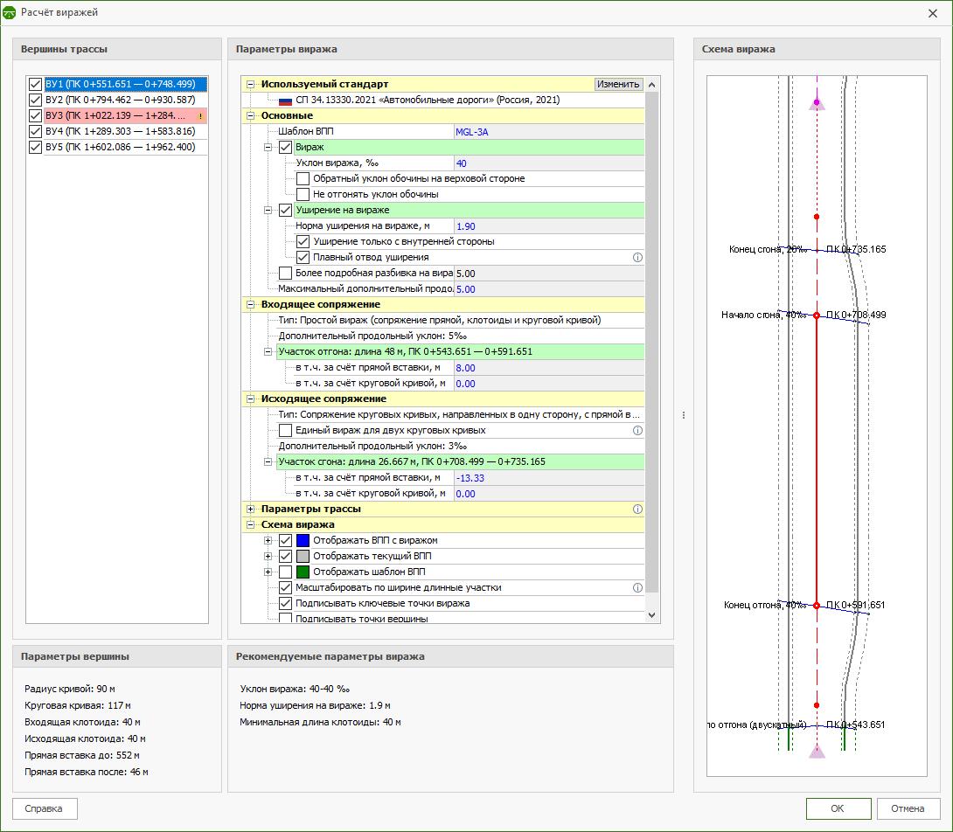Click Russian flag icon next to standard
Screen dimensions: 953x832
(x=285, y=101)
